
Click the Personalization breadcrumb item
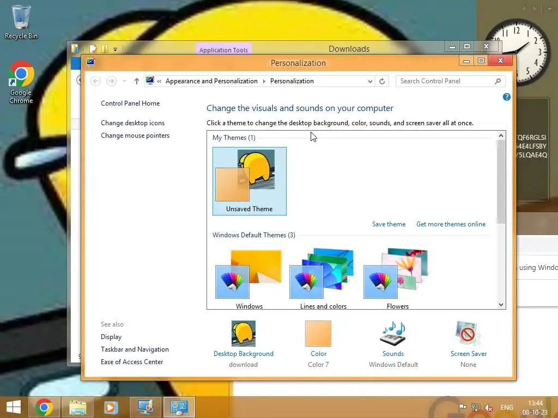point(292,81)
